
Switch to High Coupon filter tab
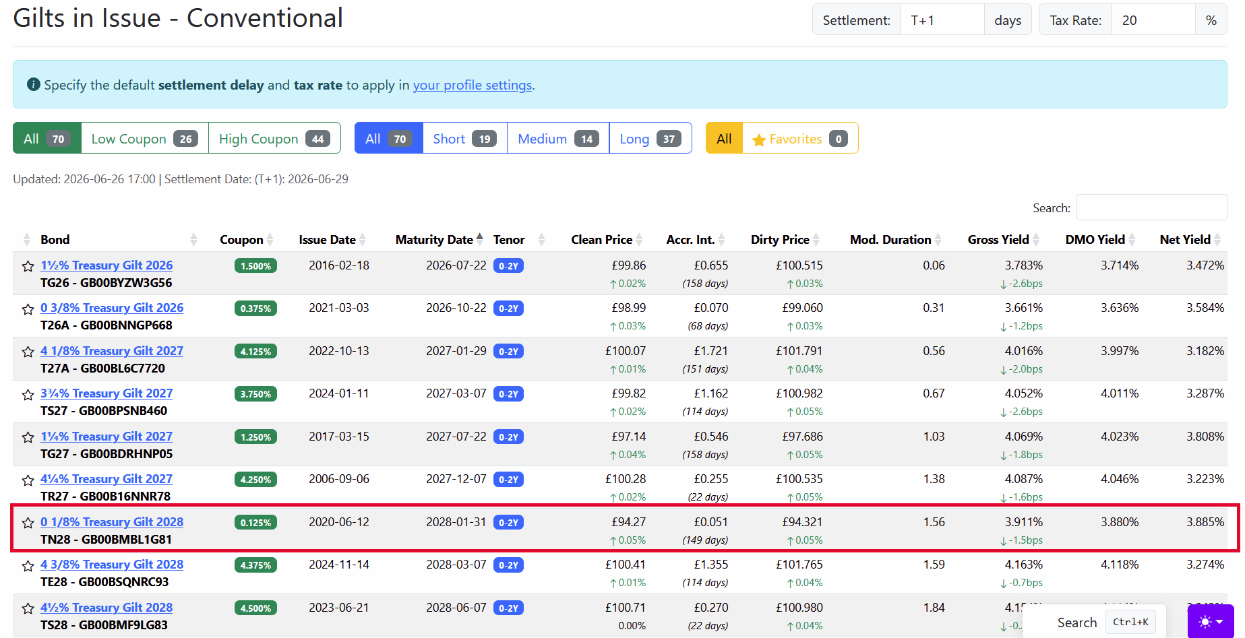(274, 138)
